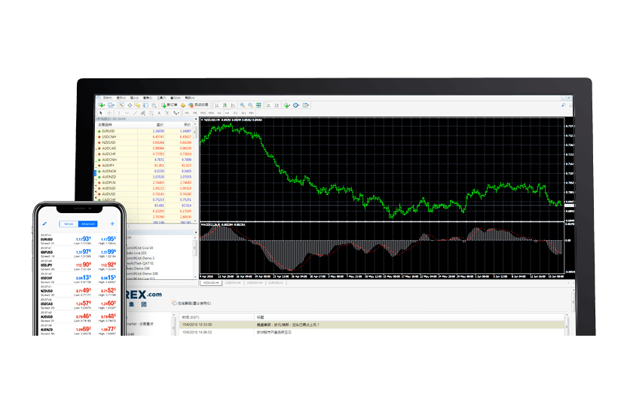Select the Crosshair tool
627x414 pixels.
109,113
